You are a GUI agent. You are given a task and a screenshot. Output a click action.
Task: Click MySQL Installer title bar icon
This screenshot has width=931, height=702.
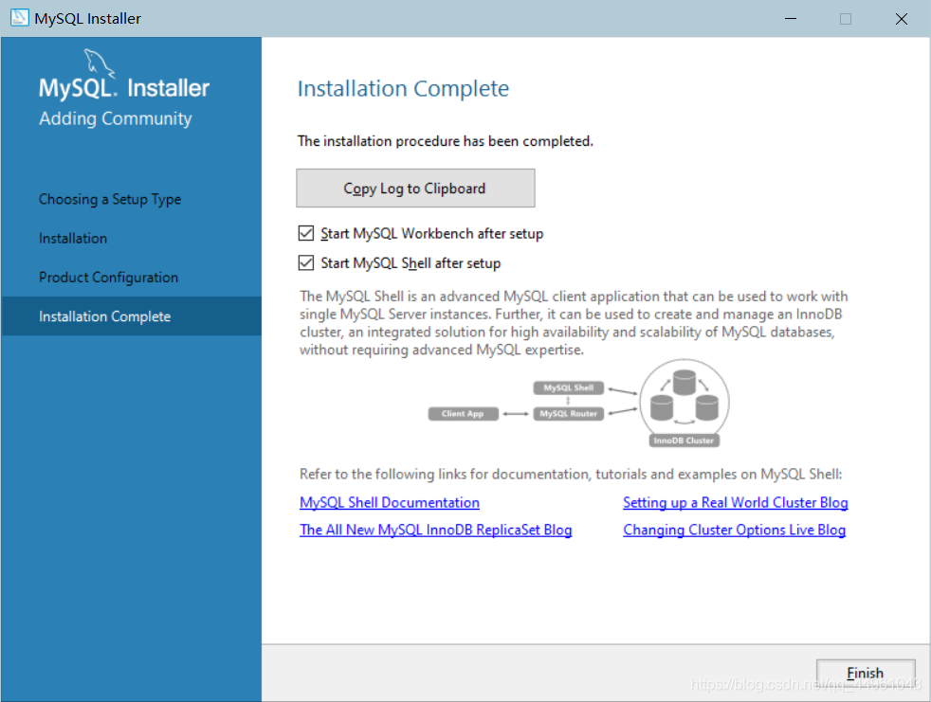[19, 17]
